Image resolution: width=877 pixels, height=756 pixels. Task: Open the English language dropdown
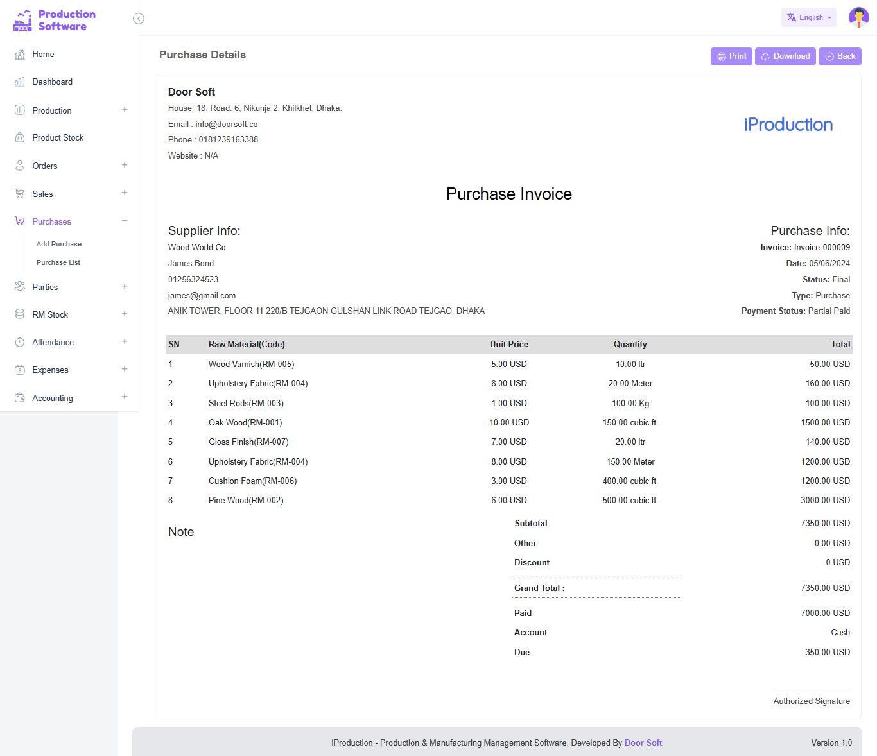[x=808, y=17]
